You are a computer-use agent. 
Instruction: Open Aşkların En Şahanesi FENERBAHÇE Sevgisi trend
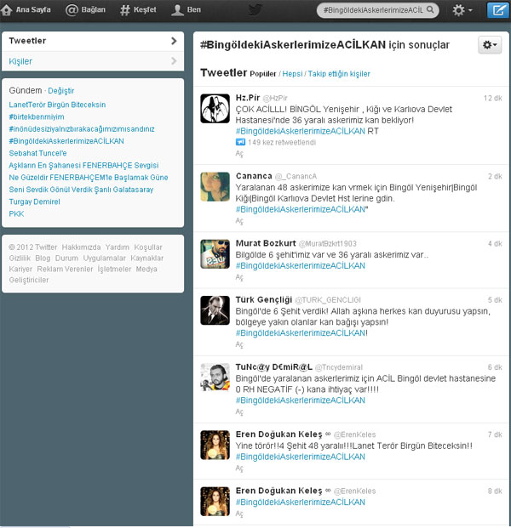coord(83,165)
